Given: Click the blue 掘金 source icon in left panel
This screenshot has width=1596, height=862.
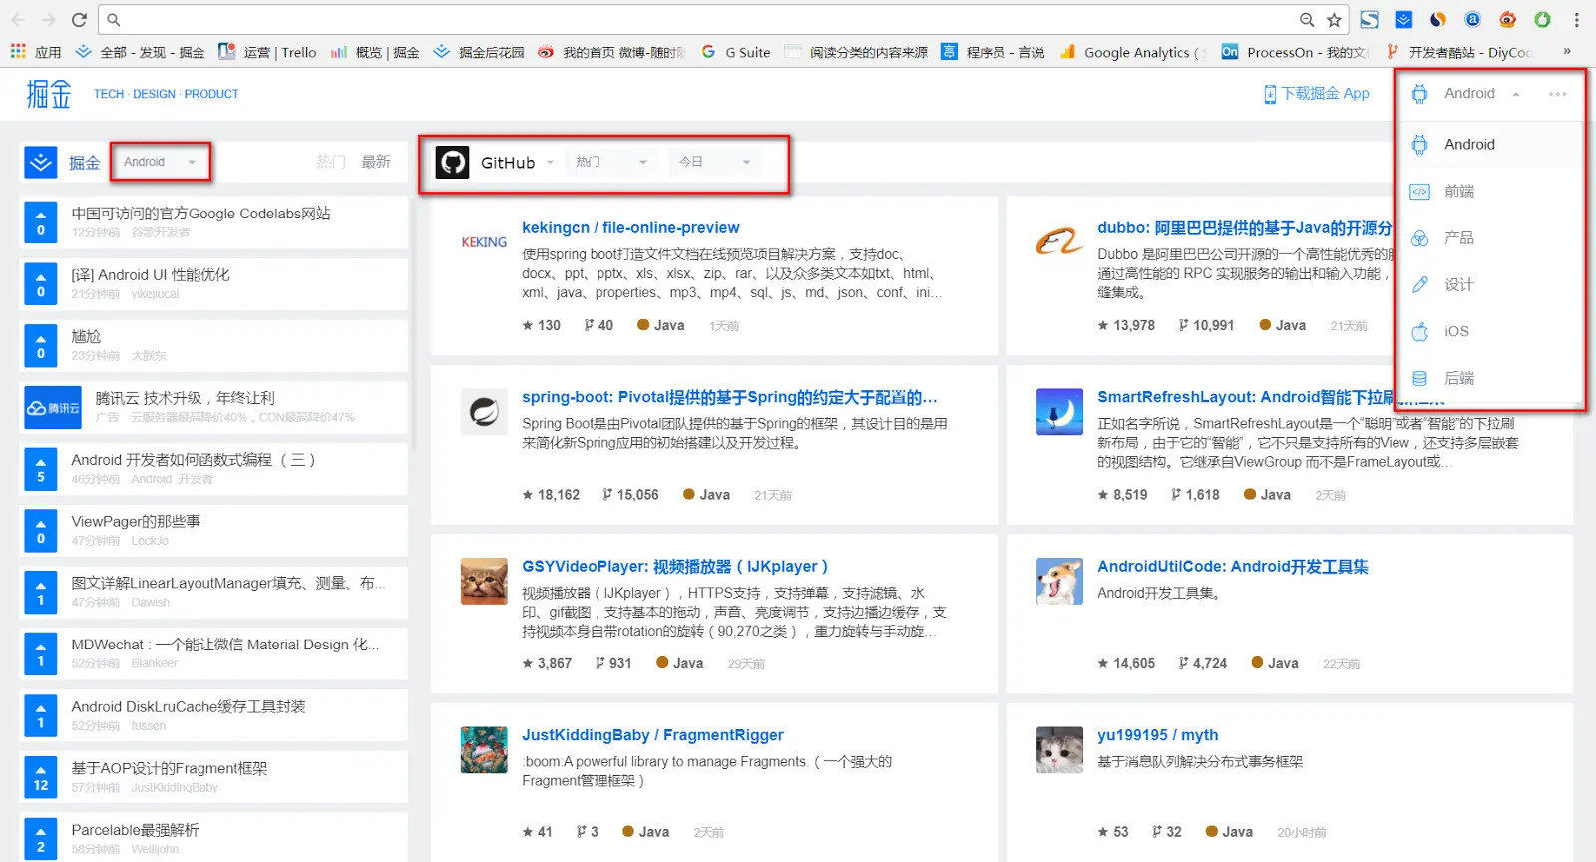Looking at the screenshot, I should click(x=41, y=162).
